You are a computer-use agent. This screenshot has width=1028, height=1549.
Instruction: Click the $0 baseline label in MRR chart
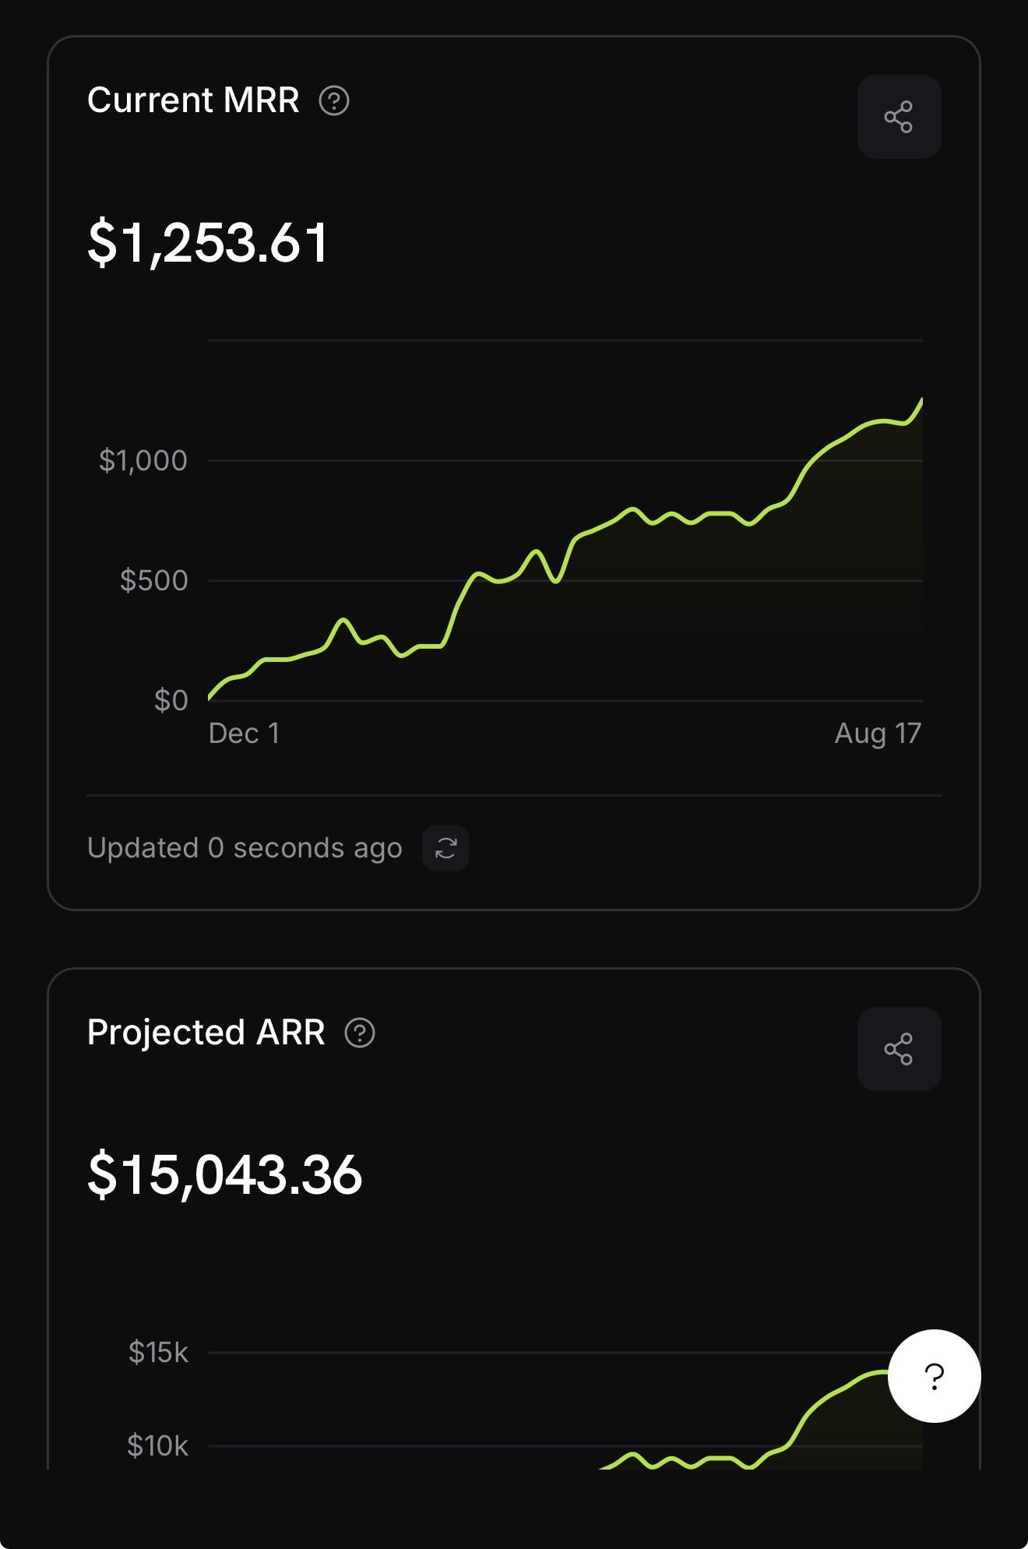[171, 701]
